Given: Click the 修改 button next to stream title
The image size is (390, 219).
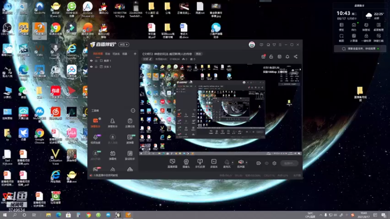Looking at the screenshot, I should coord(198,54).
